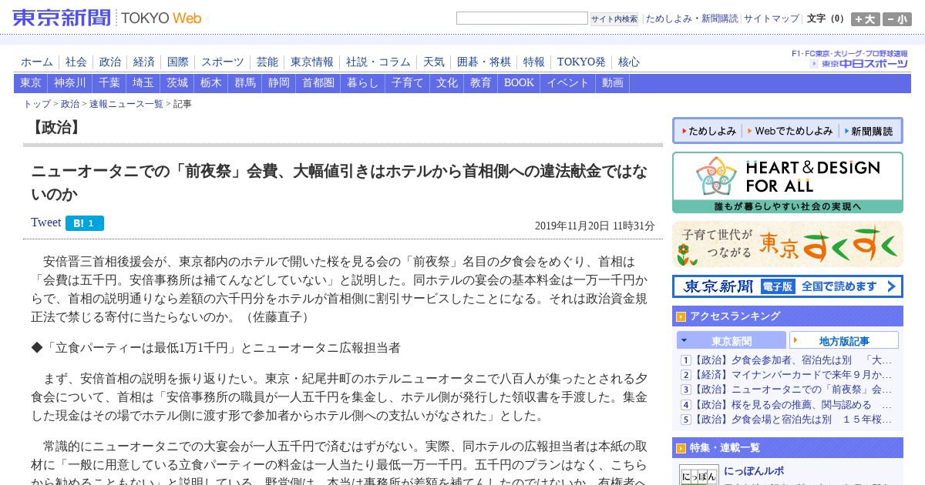Switch to 地方版記事 ranking tab
Image resolution: width=925 pixels, height=485 pixels.
click(x=844, y=340)
